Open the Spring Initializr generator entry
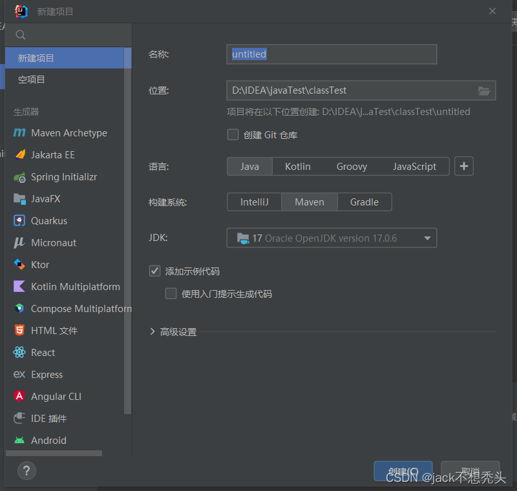 pyautogui.click(x=65, y=177)
